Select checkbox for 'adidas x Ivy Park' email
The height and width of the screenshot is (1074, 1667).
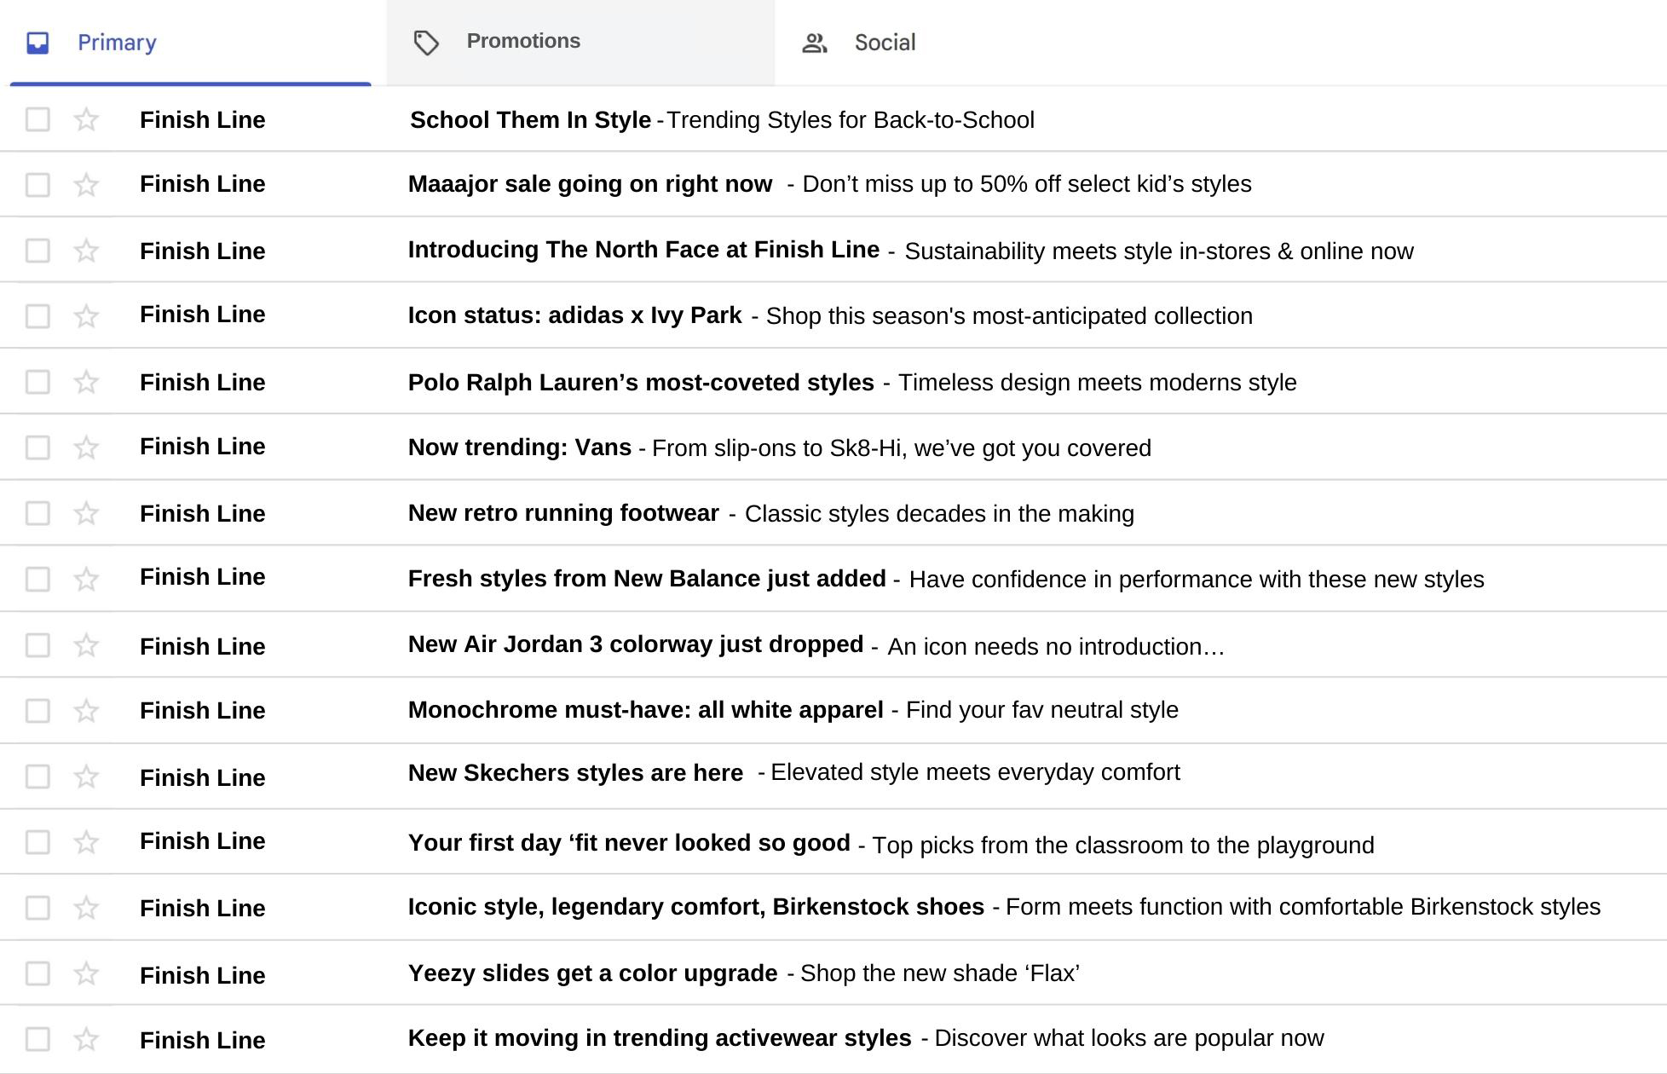37,316
